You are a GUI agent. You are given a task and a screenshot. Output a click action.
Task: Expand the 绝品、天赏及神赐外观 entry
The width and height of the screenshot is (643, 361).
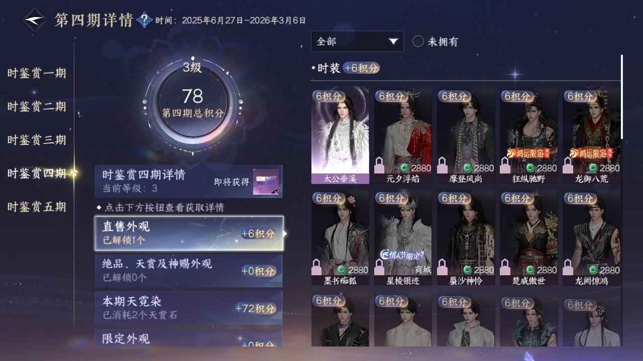(189, 271)
